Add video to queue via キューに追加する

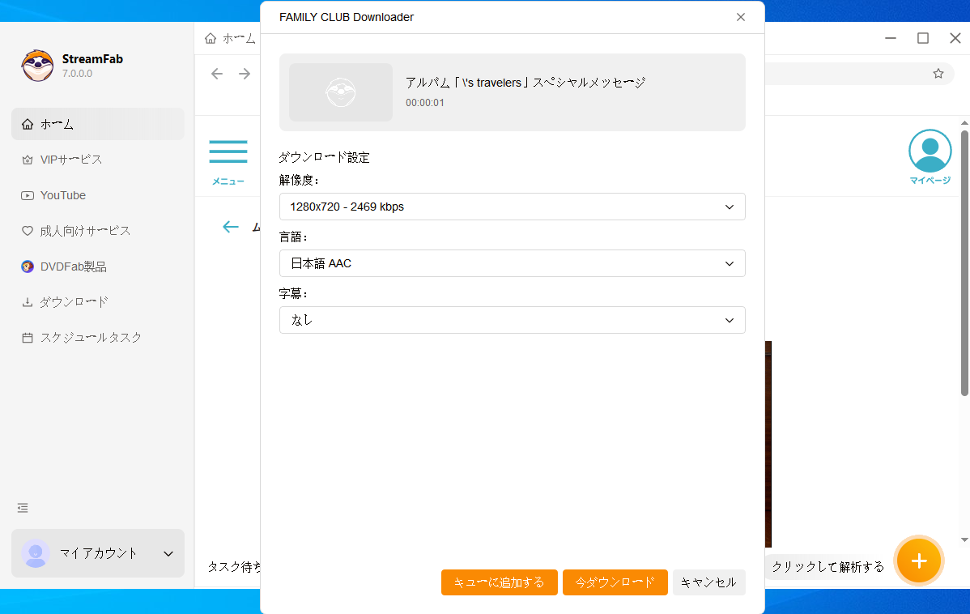pyautogui.click(x=499, y=582)
